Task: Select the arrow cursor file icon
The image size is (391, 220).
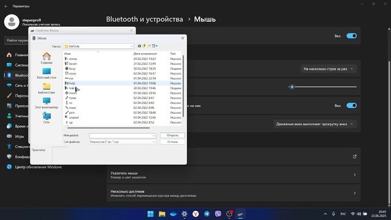Action: pos(67,59)
